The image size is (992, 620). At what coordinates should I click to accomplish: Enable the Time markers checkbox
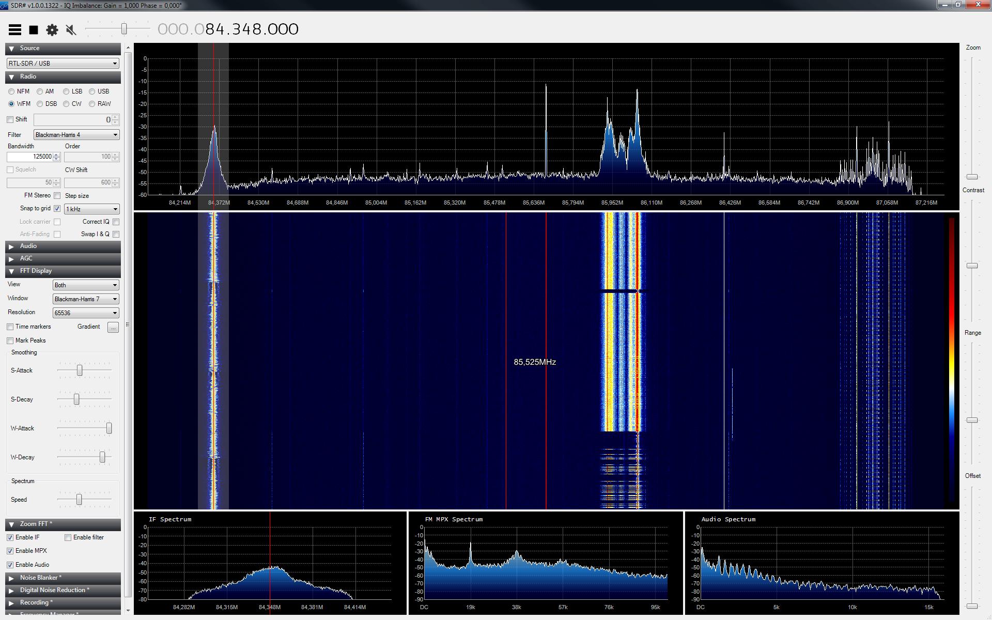coord(10,327)
